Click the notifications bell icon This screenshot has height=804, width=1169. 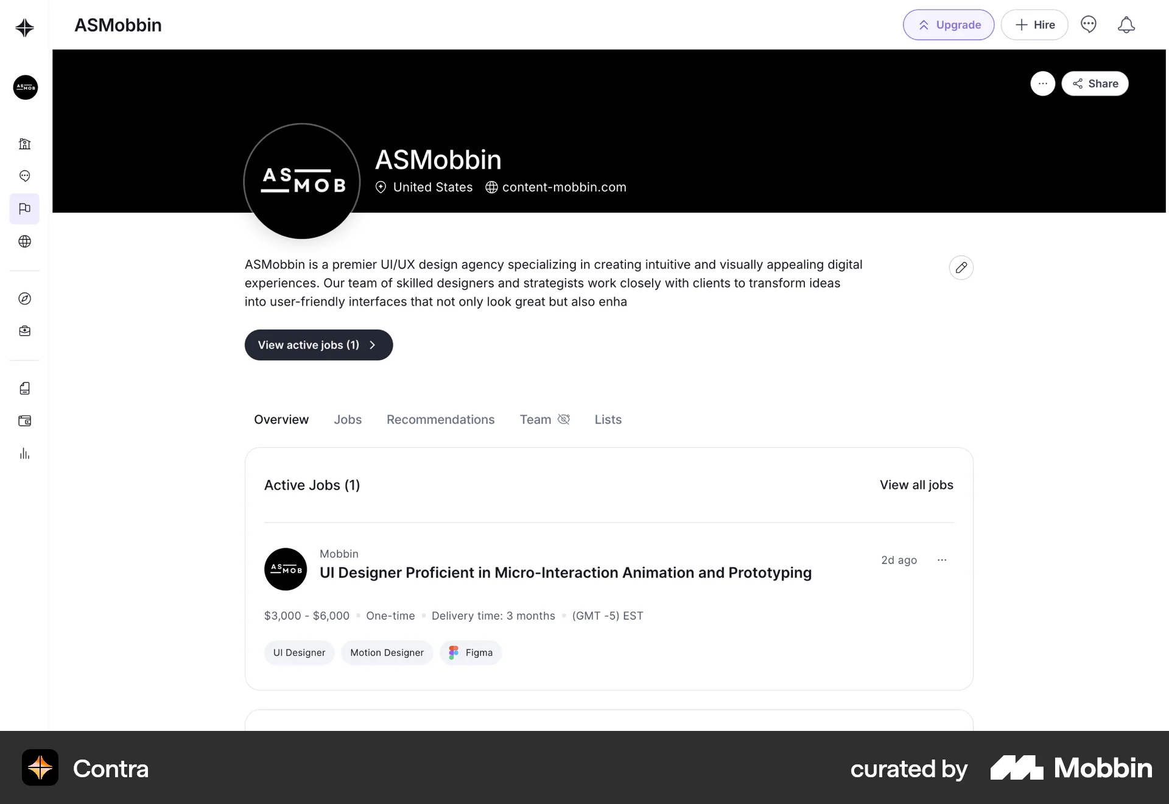coord(1126,25)
